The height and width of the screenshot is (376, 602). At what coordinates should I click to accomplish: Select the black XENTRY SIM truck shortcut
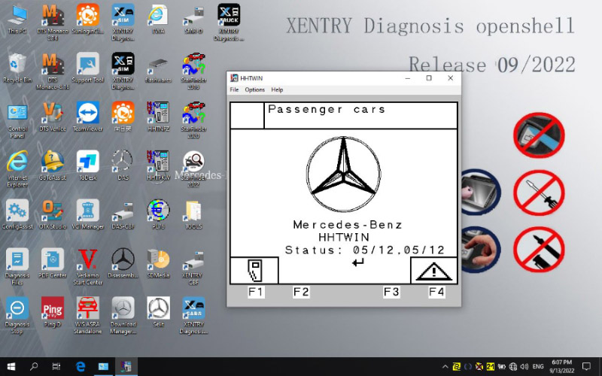[x=123, y=71]
